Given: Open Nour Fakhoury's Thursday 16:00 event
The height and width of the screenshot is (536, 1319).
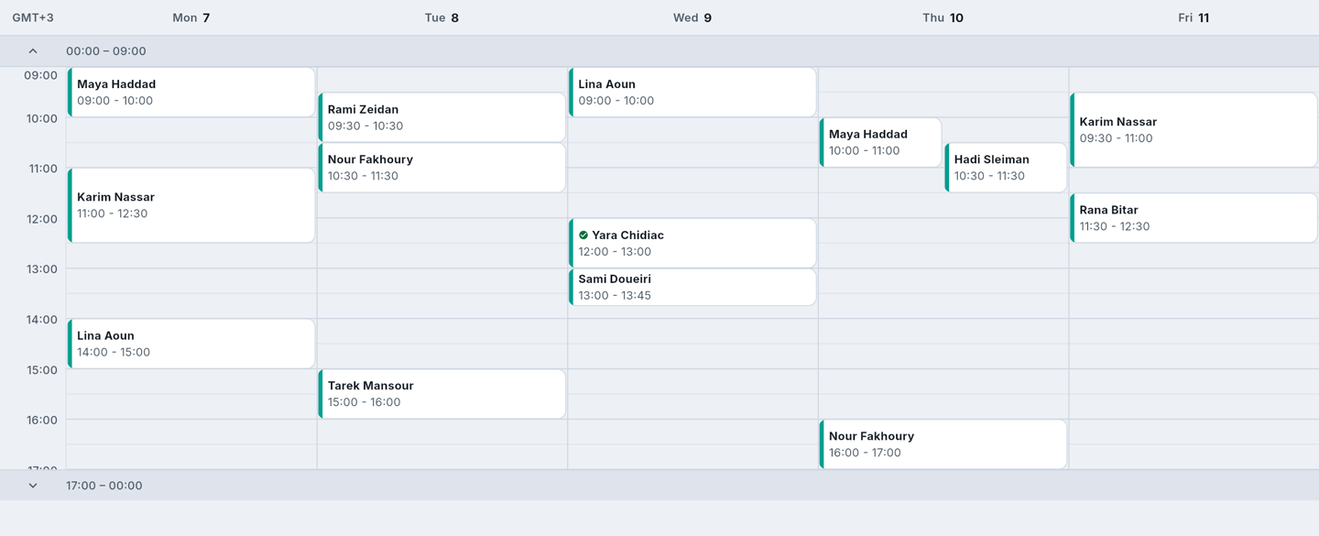Looking at the screenshot, I should [x=943, y=444].
